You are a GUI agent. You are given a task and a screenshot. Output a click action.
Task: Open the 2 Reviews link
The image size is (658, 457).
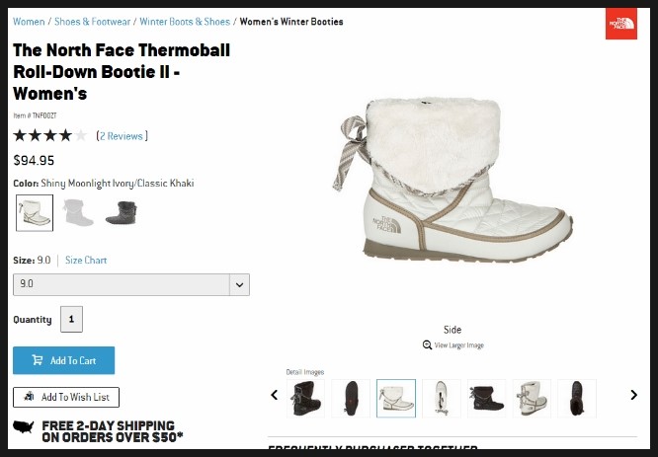click(122, 136)
